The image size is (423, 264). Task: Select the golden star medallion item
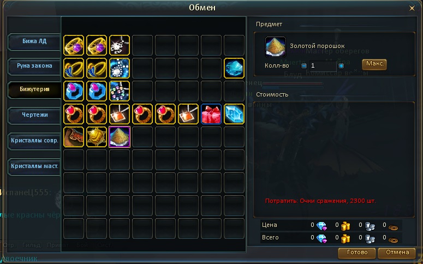coord(97,137)
